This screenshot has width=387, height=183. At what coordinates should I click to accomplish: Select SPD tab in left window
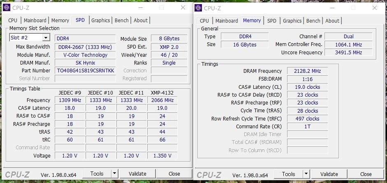80,20
